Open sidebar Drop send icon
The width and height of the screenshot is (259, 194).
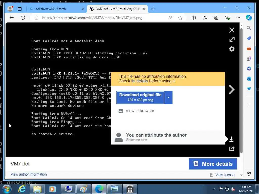[x=249, y=89]
